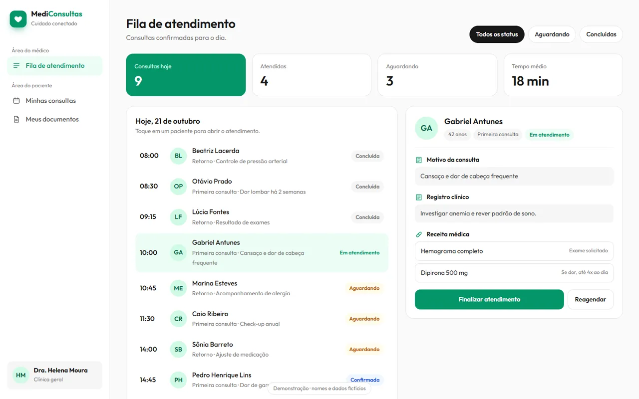
Task: Click the Hemograma completo prescription item
Action: [514, 251]
